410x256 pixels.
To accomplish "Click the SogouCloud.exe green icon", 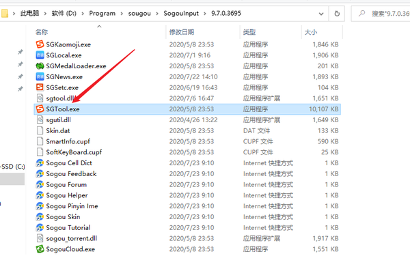I will (40, 249).
